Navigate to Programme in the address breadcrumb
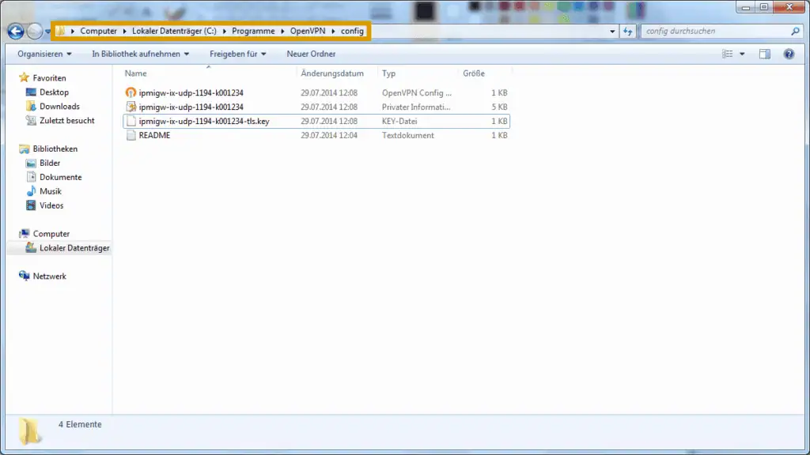Image resolution: width=810 pixels, height=455 pixels. 252,31
